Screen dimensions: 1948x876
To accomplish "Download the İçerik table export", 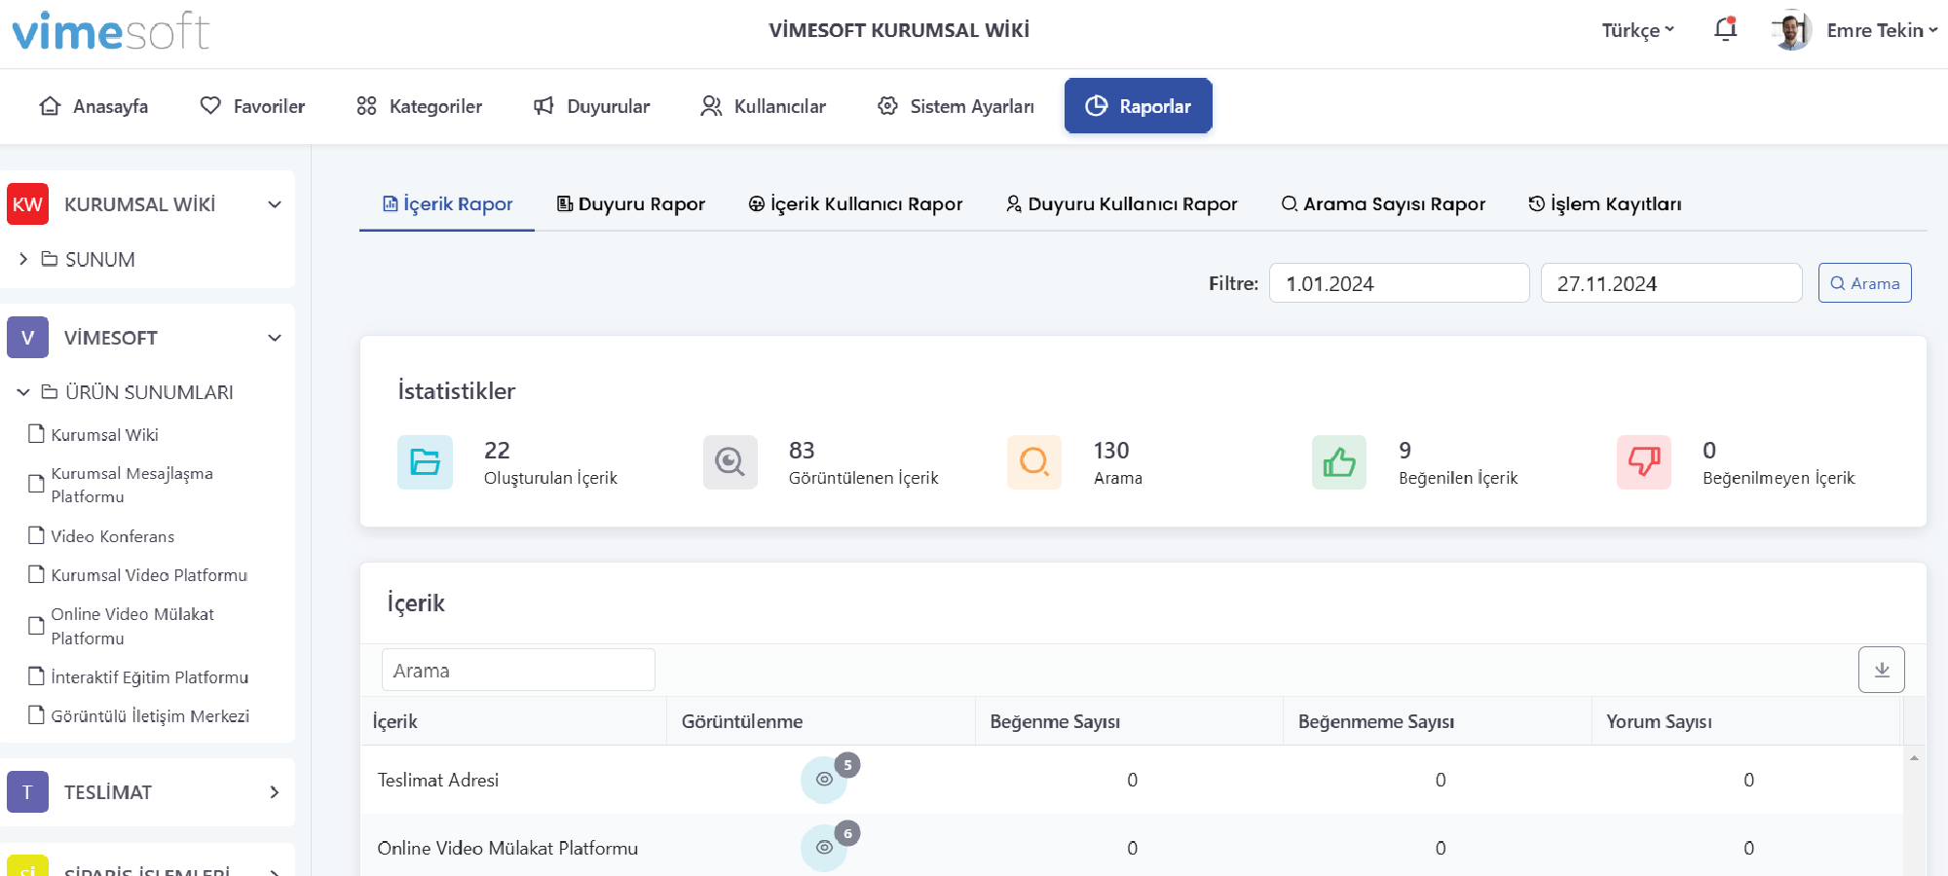I will click(x=1881, y=670).
